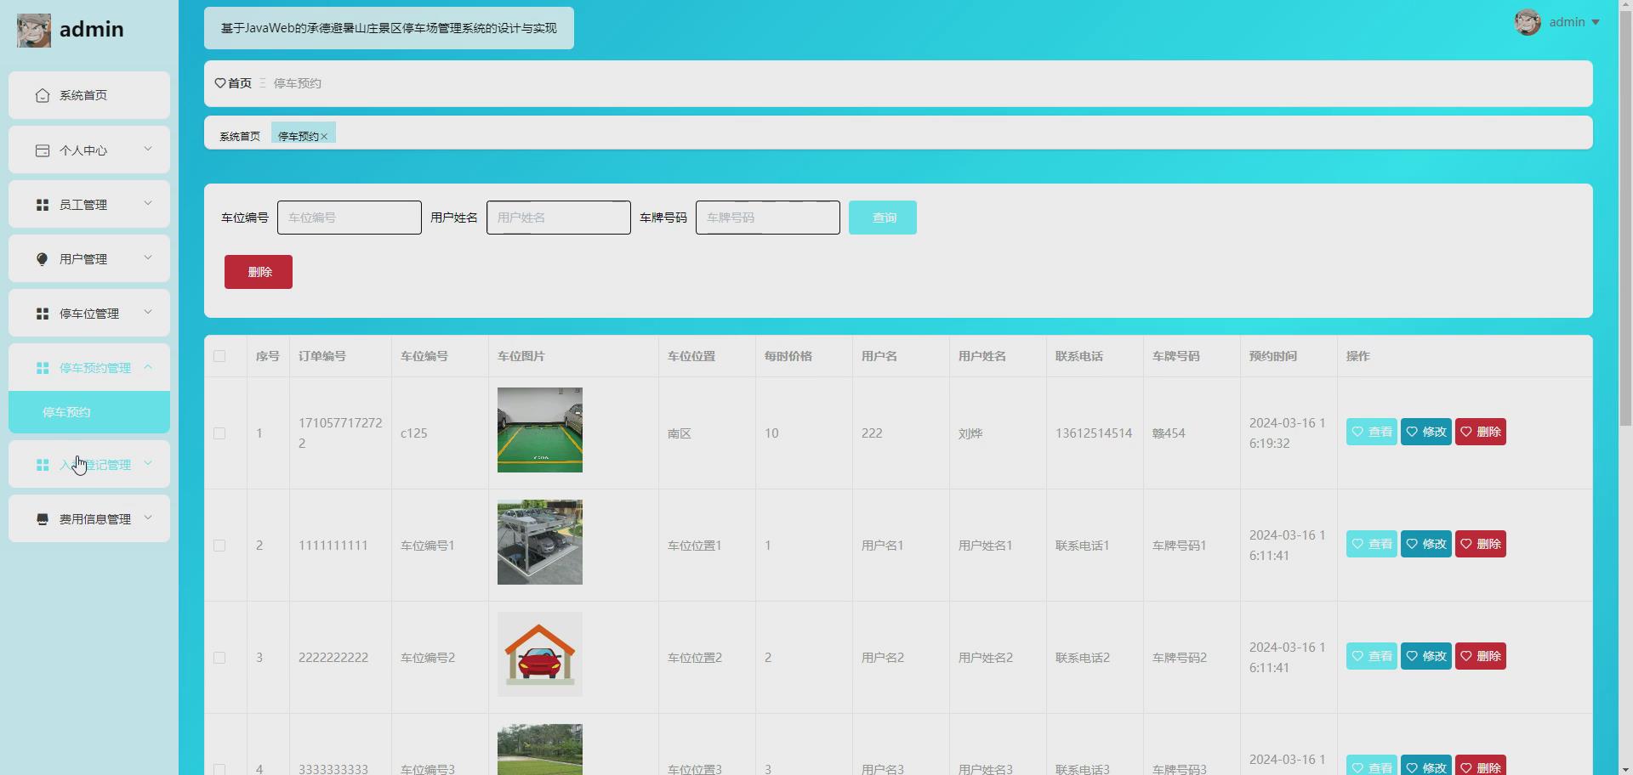1633x775 pixels.
Task: Click the top-right admin avatar
Action: (x=1528, y=22)
